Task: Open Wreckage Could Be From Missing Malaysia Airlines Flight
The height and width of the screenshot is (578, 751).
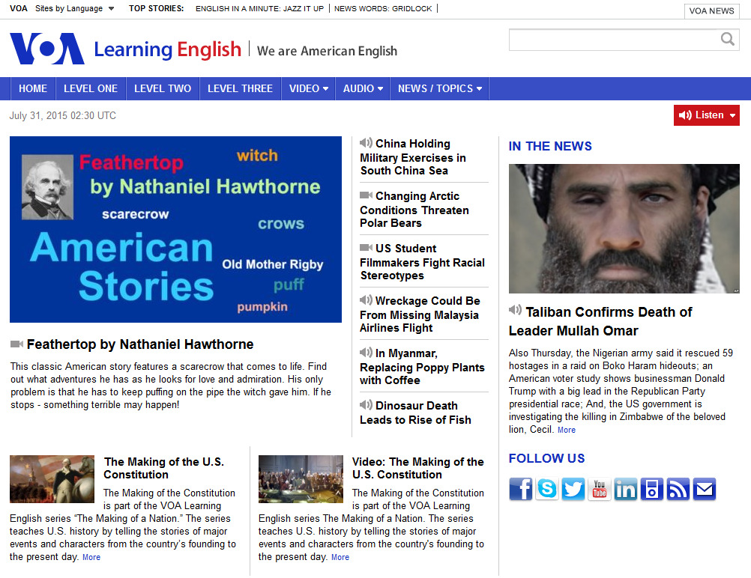Action: click(x=420, y=314)
